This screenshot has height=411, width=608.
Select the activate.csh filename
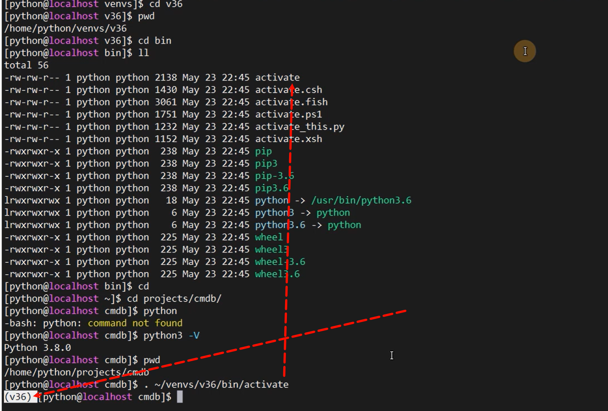point(288,90)
